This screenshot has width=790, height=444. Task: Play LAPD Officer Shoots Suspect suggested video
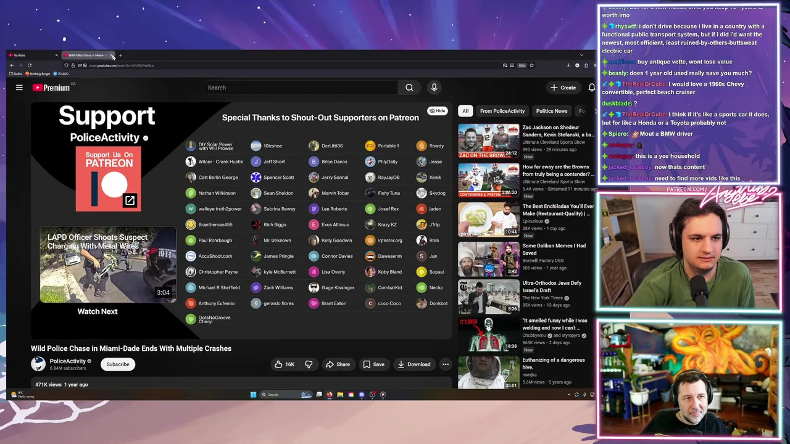click(x=108, y=265)
